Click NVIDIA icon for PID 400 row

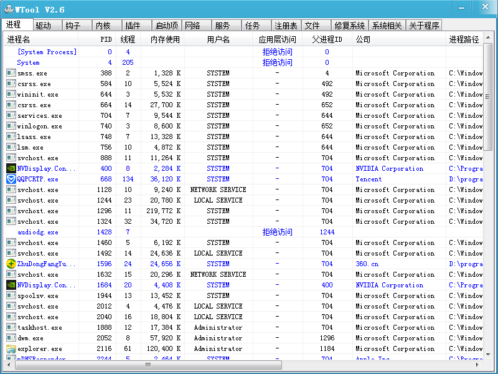(x=11, y=168)
